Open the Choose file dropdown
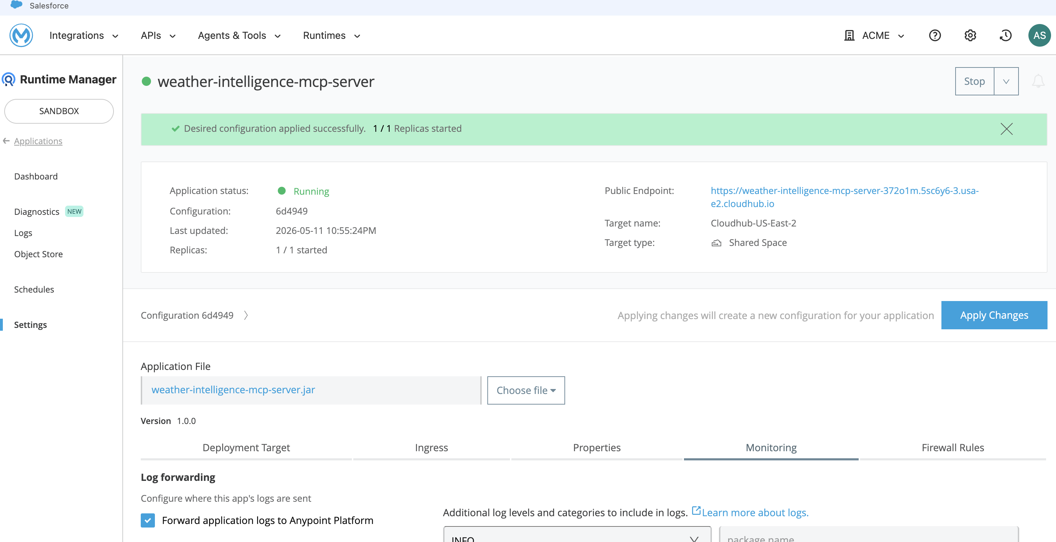This screenshot has height=542, width=1056. (526, 390)
